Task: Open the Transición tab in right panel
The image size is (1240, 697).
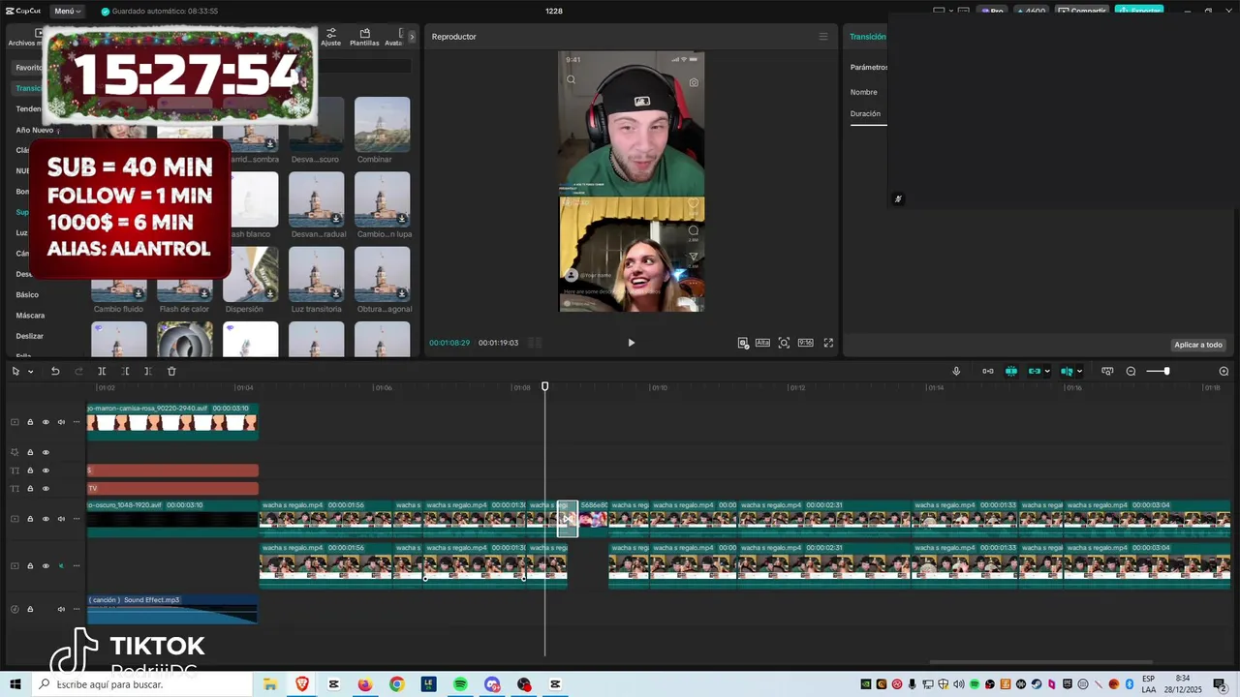Action: [x=868, y=37]
